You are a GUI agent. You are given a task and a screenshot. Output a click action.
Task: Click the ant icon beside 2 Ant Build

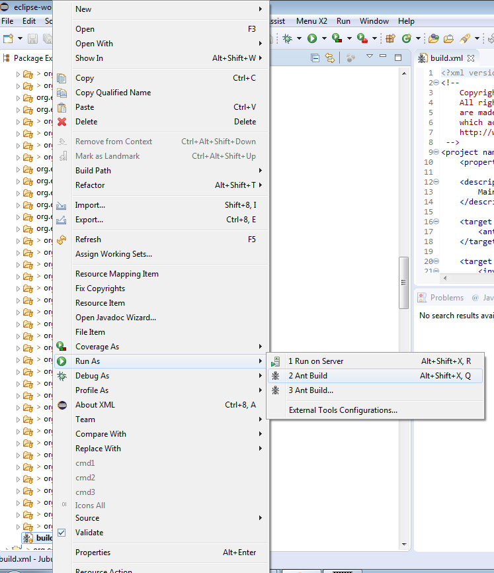pyautogui.click(x=276, y=376)
